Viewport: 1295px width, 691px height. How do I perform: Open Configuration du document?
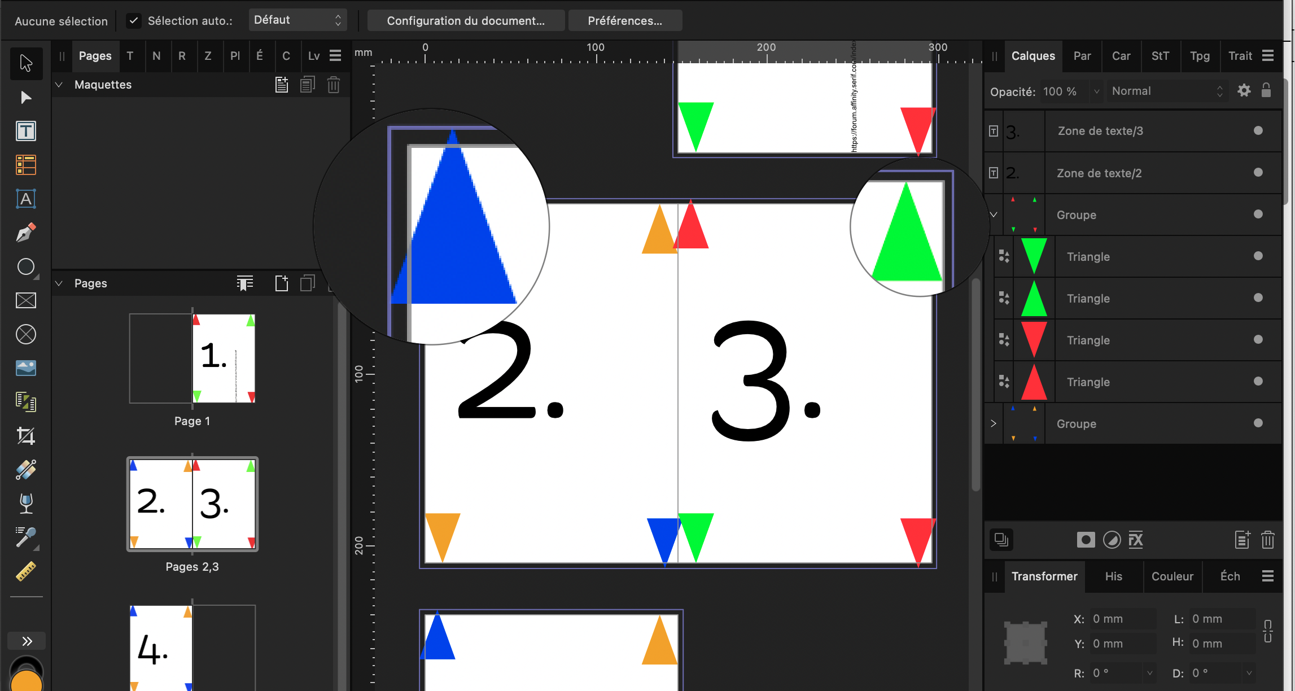pyautogui.click(x=466, y=21)
